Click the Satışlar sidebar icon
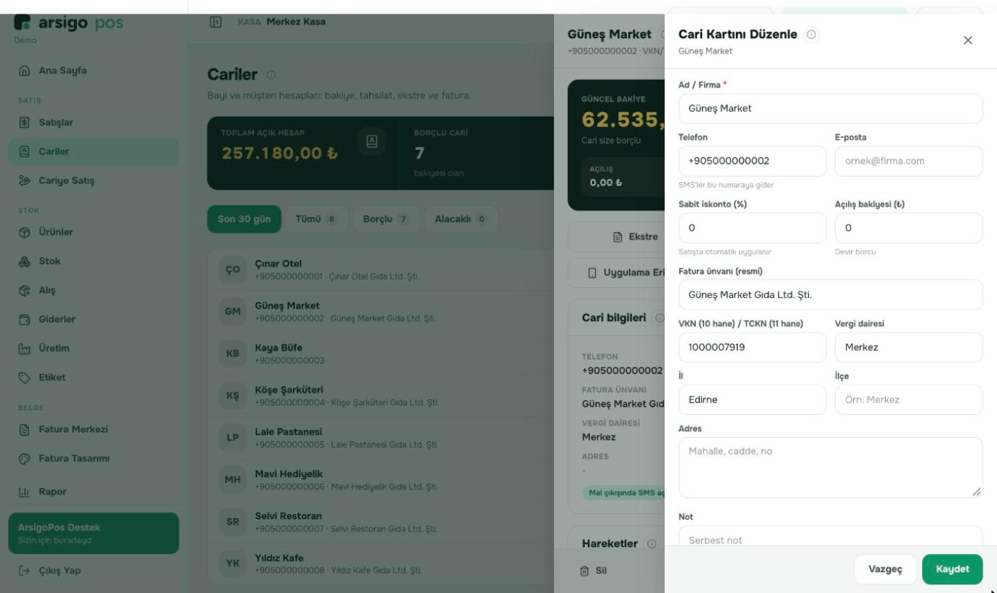This screenshot has height=593, width=997. [x=25, y=123]
